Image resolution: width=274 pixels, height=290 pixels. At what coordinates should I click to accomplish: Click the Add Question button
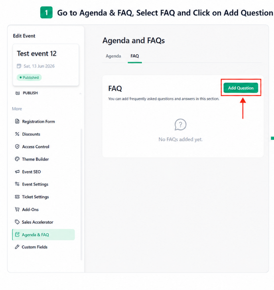[x=241, y=88]
